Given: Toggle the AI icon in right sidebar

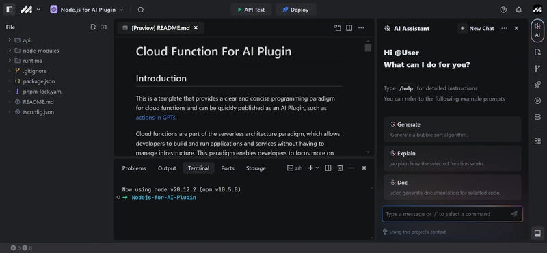Looking at the screenshot, I should pos(537,30).
